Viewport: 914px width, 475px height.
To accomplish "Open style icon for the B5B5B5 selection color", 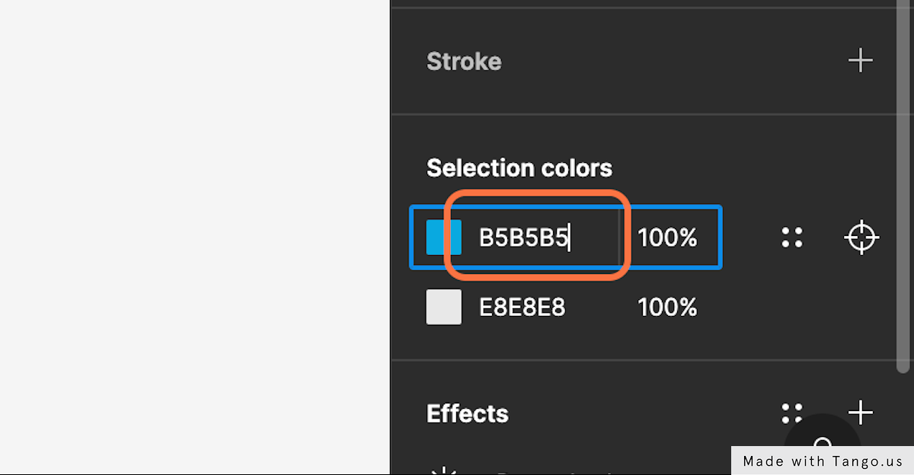I will [792, 237].
